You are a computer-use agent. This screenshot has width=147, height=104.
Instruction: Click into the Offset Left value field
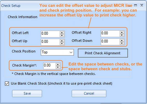[50, 34]
